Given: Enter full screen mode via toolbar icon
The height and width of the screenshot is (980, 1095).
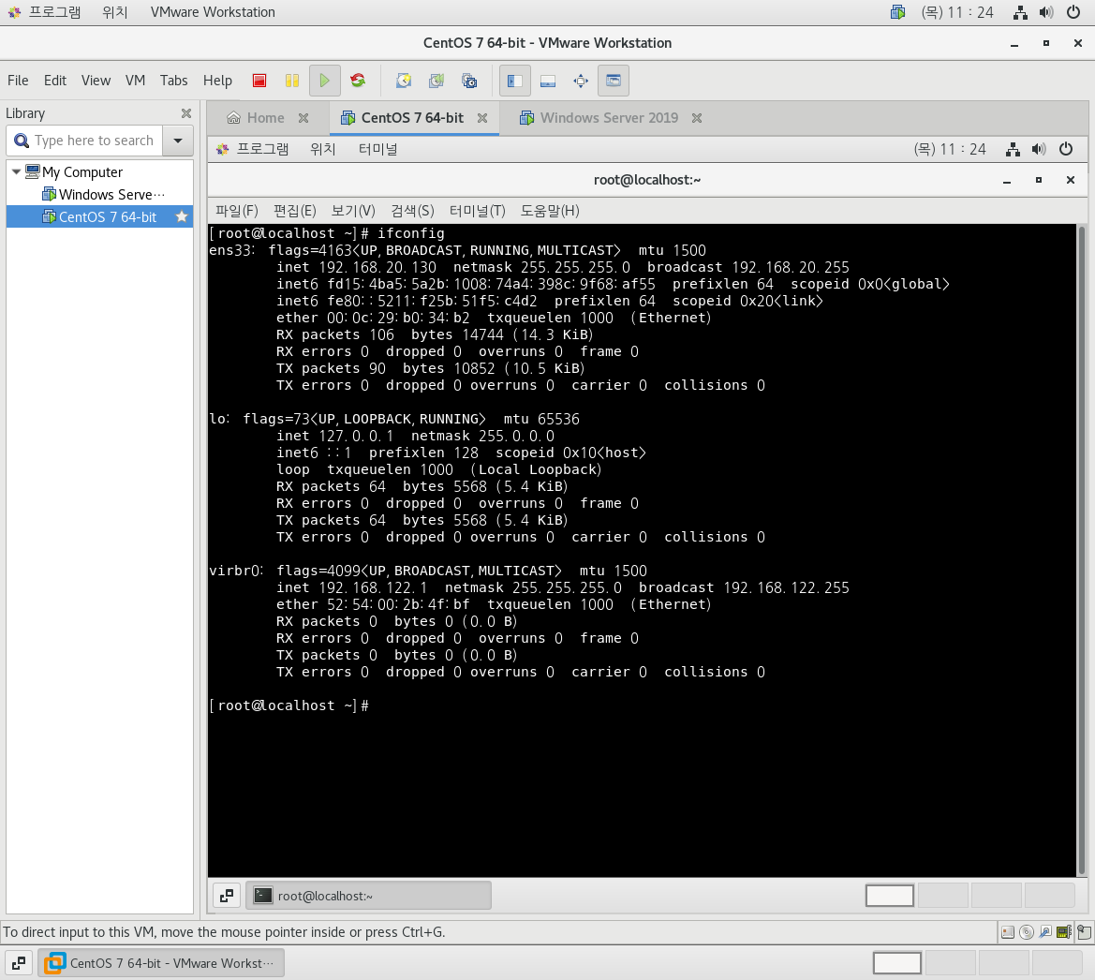Looking at the screenshot, I should [x=581, y=81].
